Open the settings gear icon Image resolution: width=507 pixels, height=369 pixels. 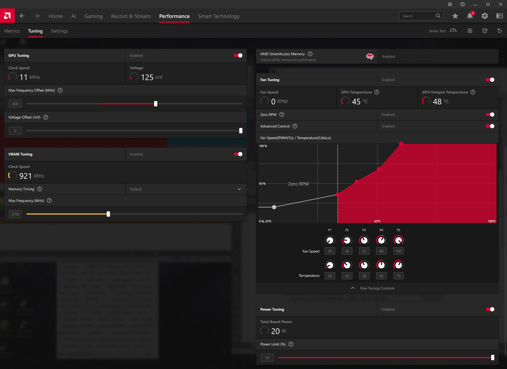tap(485, 16)
